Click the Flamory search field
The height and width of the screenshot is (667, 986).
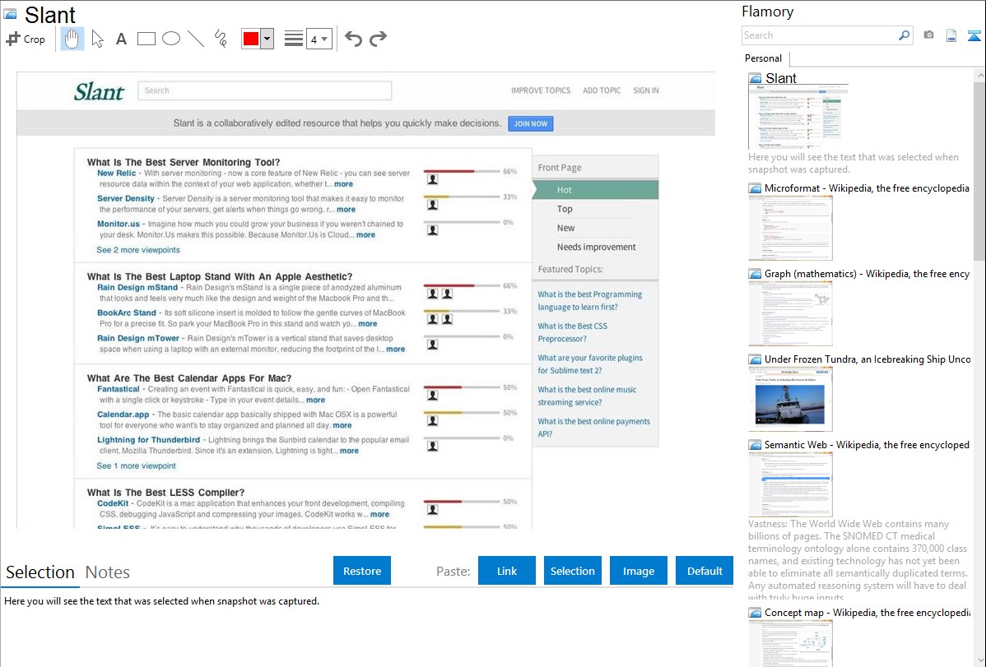pyautogui.click(x=819, y=35)
